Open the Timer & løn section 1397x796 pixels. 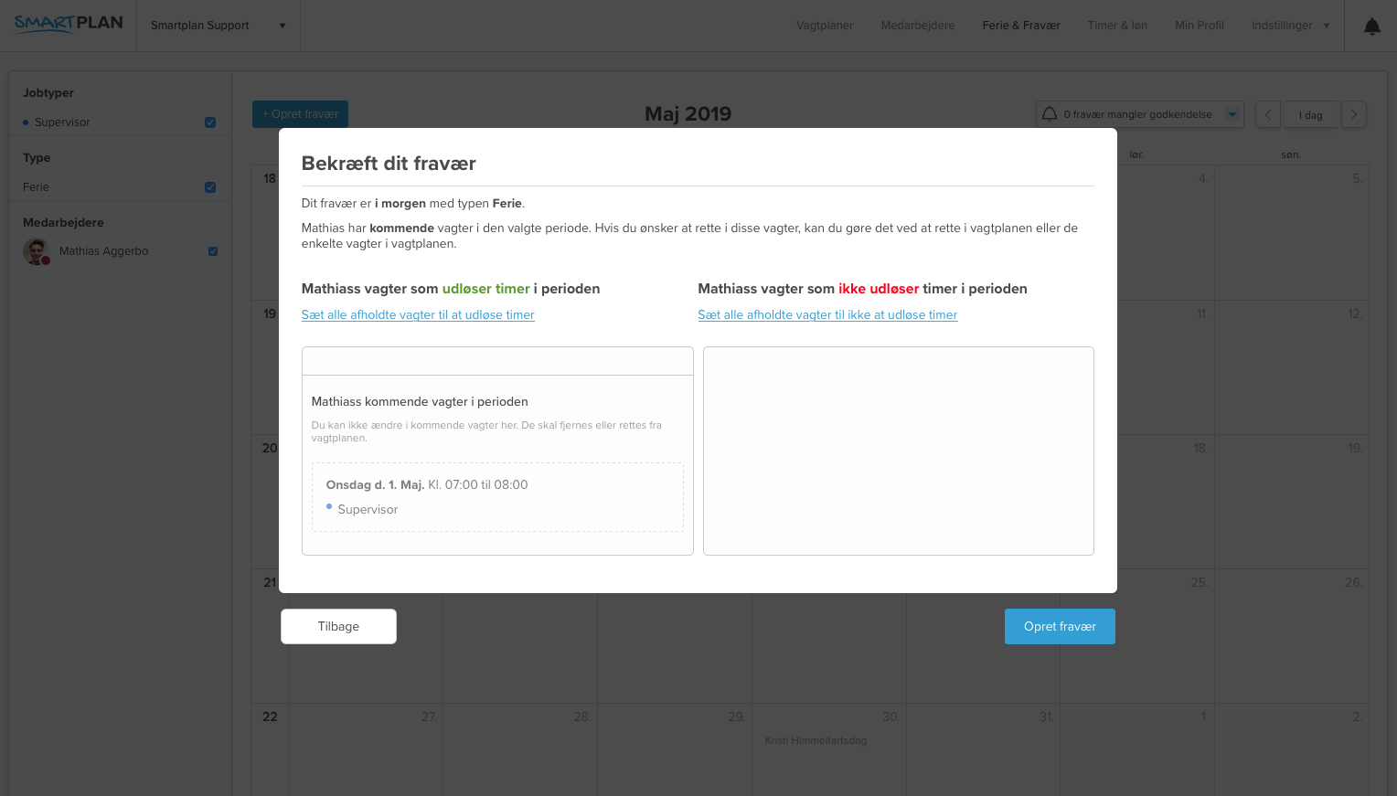point(1116,26)
